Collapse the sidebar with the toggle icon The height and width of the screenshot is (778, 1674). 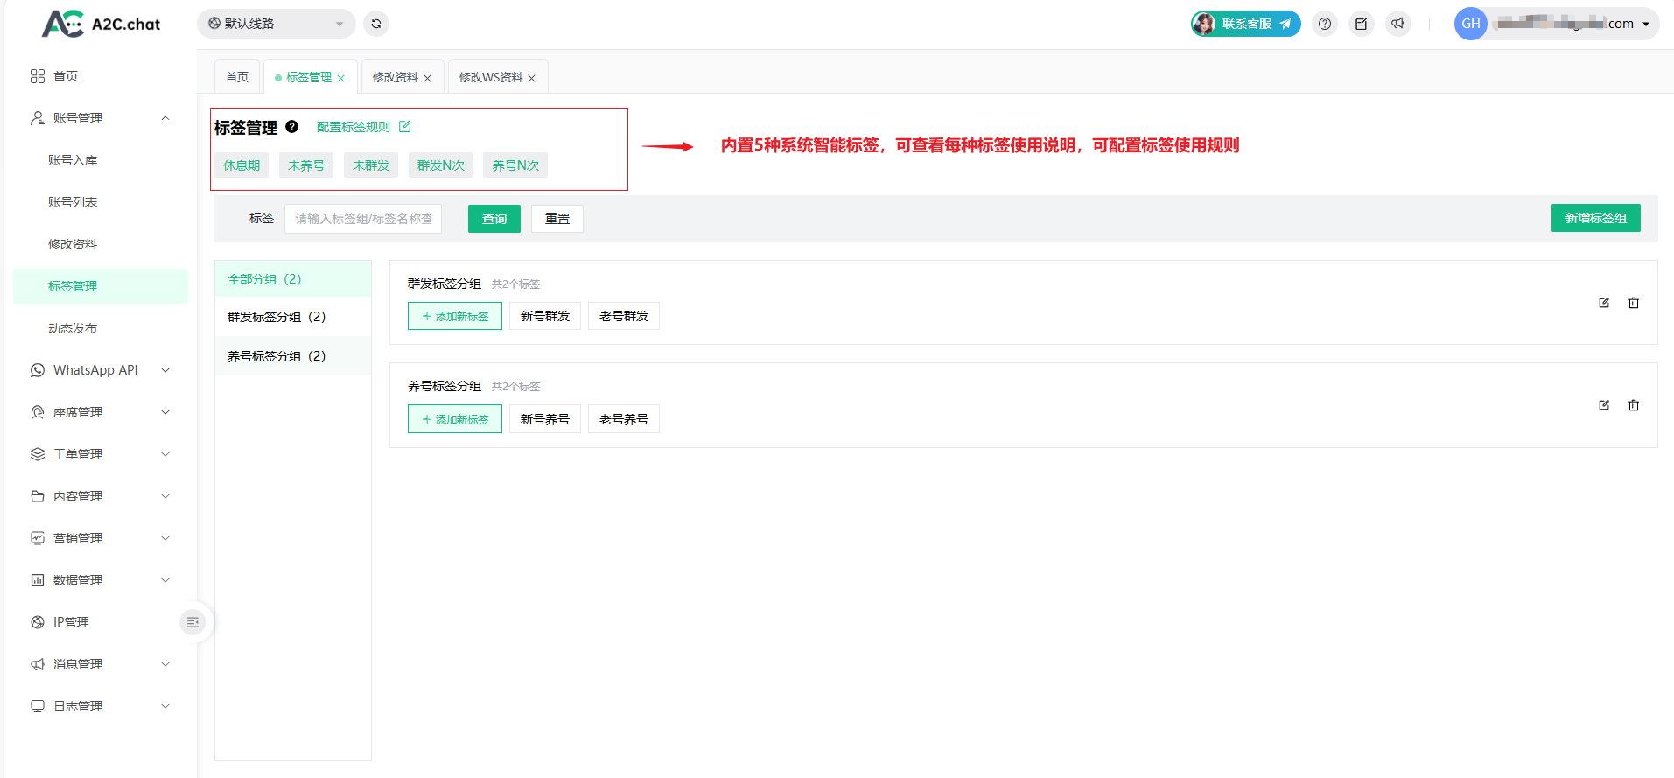coord(193,622)
